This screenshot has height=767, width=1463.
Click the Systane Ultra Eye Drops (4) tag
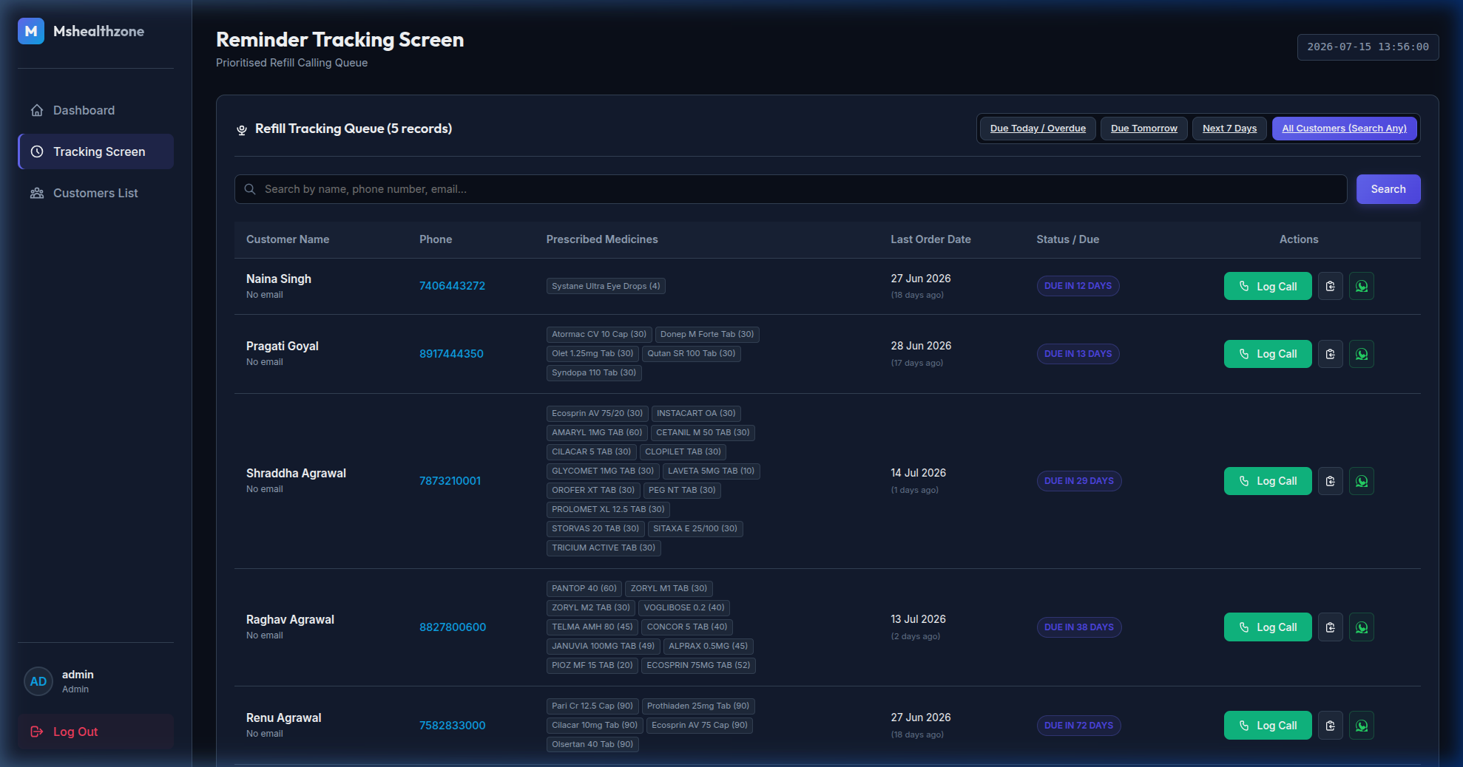[606, 286]
